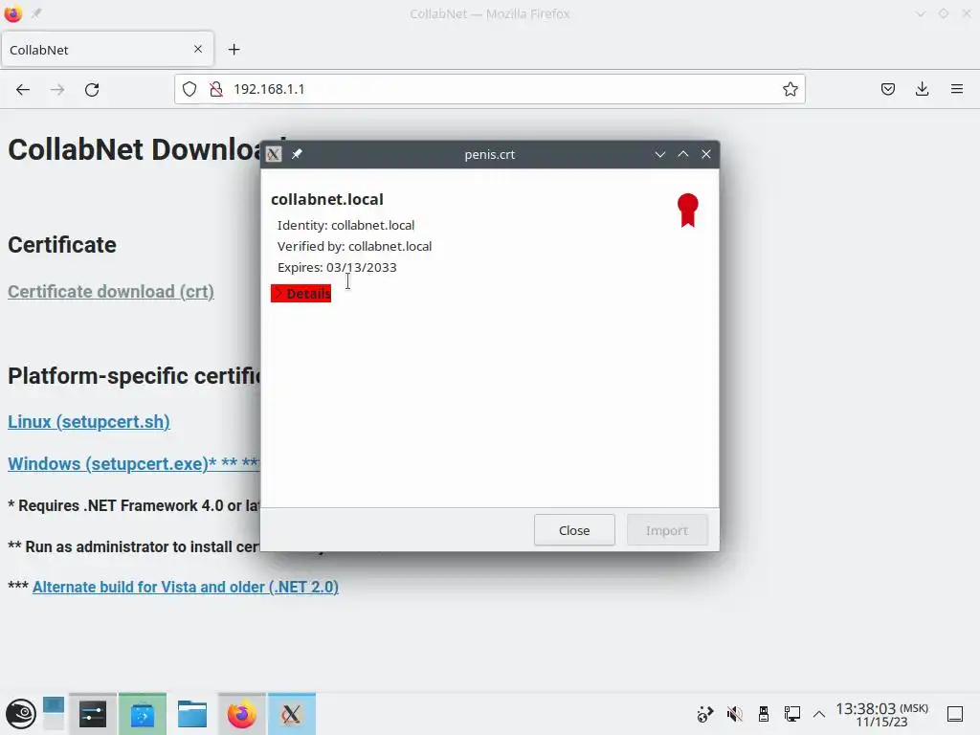Pin the Firefox window using title bar pin

[x=36, y=13]
